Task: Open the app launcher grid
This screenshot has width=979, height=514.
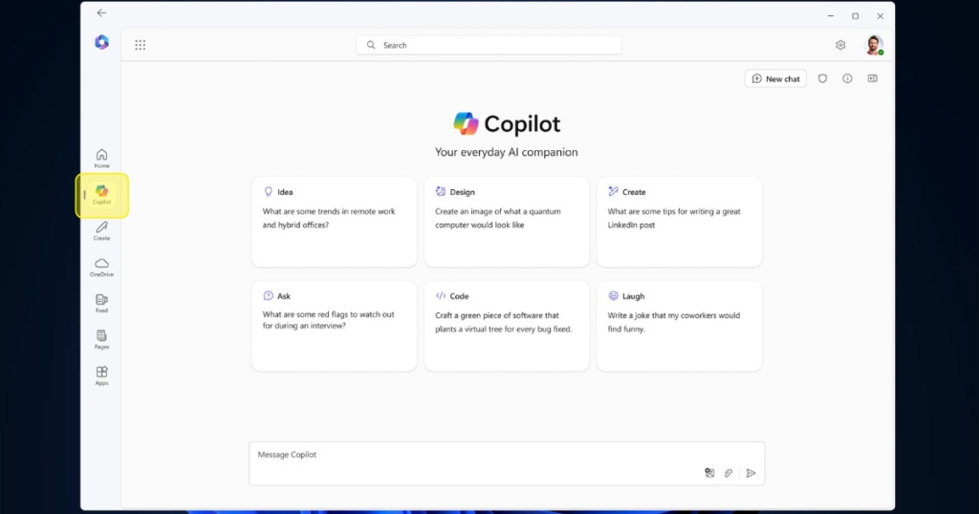Action: 140,45
